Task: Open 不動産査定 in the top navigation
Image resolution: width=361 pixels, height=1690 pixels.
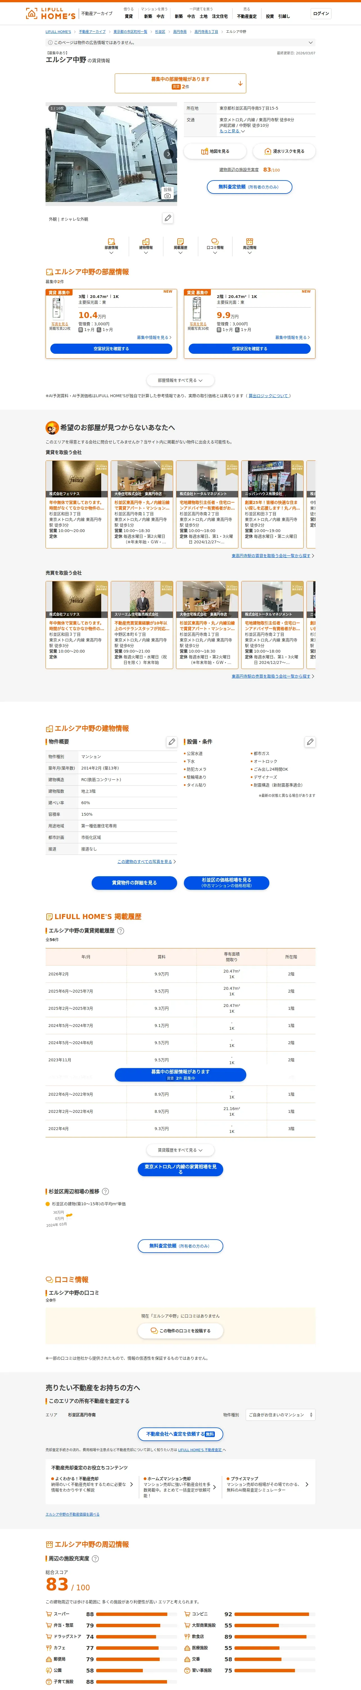Action: (x=247, y=16)
